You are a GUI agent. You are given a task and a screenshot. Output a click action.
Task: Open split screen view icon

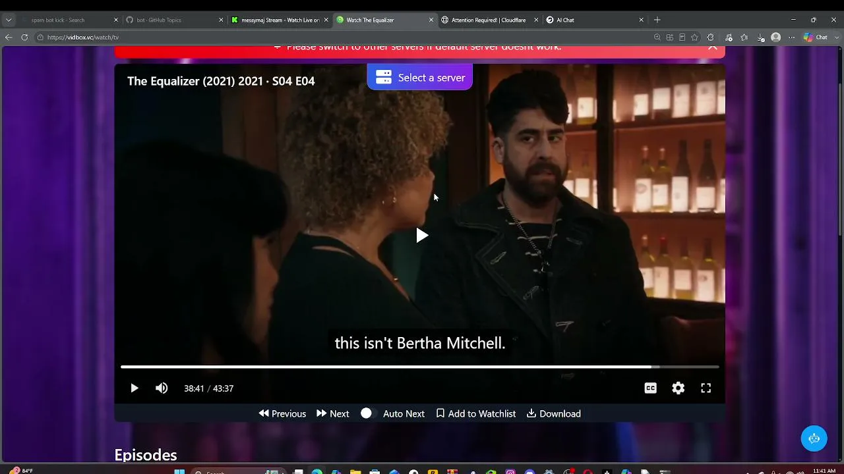pos(670,38)
